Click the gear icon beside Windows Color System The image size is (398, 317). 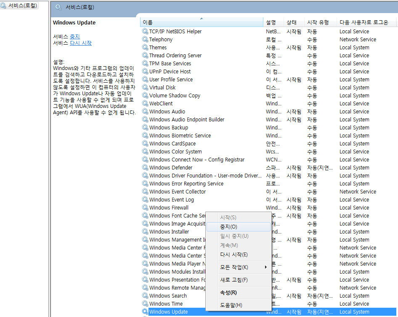(145, 152)
